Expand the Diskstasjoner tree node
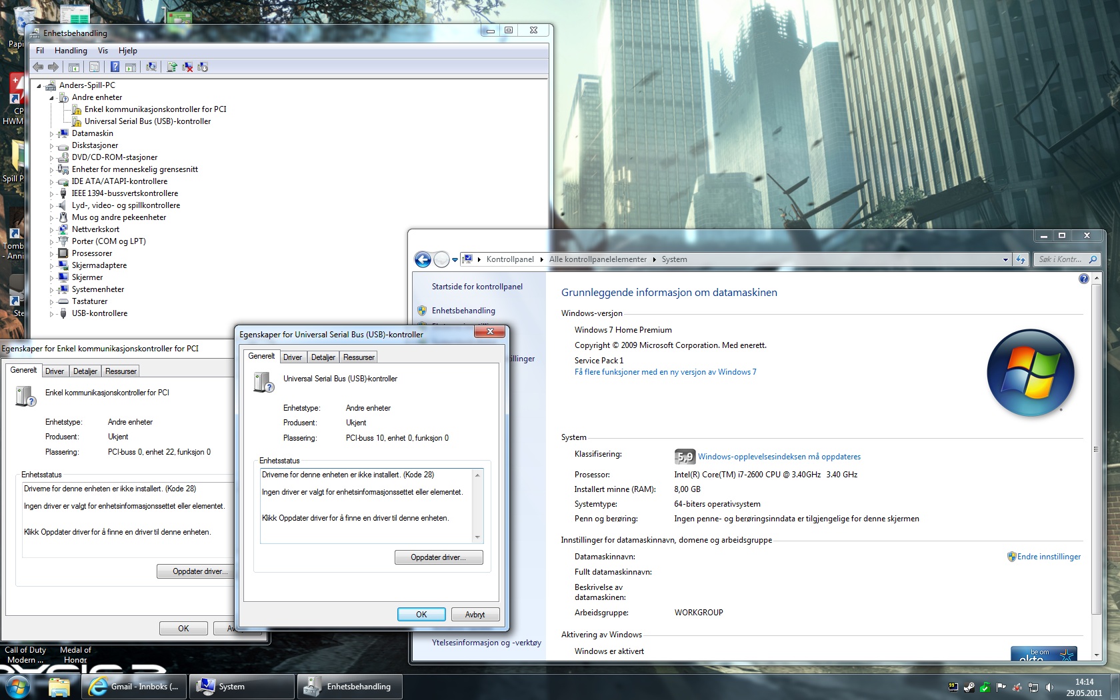The height and width of the screenshot is (700, 1120). coord(51,145)
